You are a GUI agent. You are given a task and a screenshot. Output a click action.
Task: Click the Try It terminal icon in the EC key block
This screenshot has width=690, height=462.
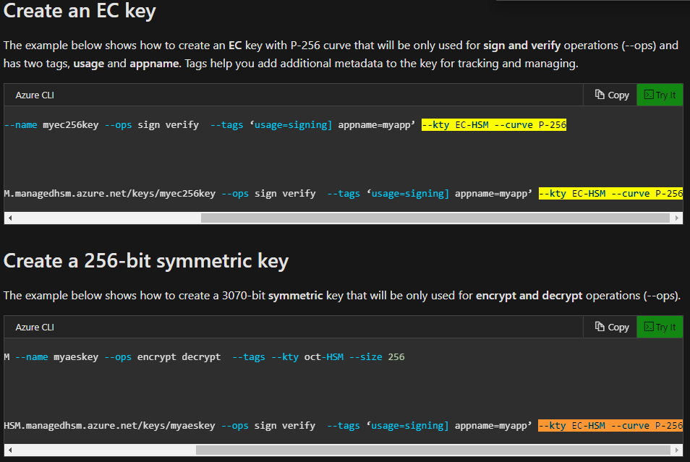pos(649,95)
